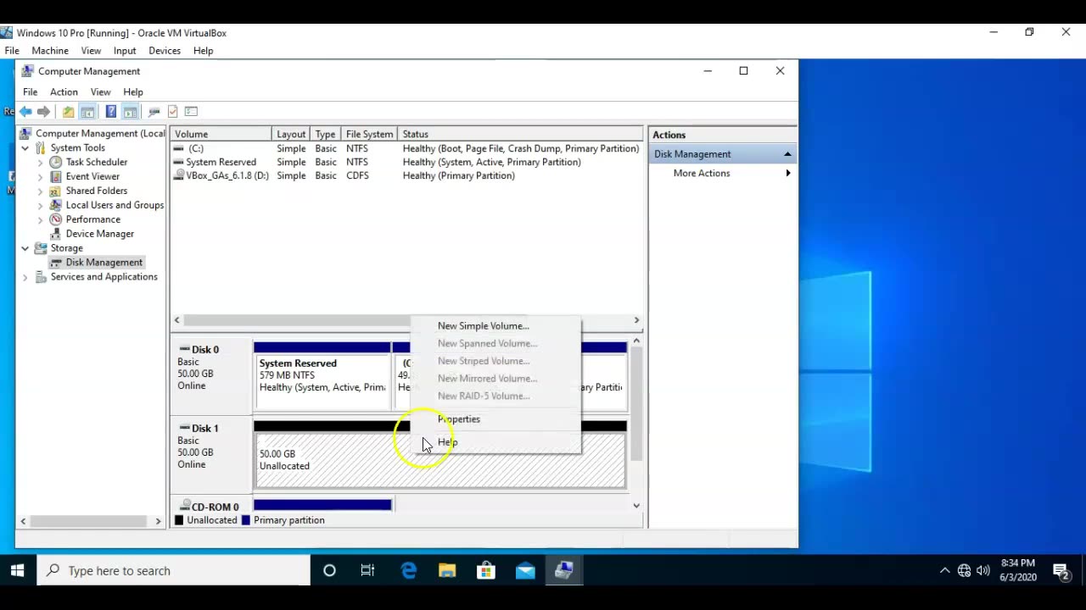The image size is (1086, 610).
Task: Click the disk pane scroll down arrow
Action: 636,506
